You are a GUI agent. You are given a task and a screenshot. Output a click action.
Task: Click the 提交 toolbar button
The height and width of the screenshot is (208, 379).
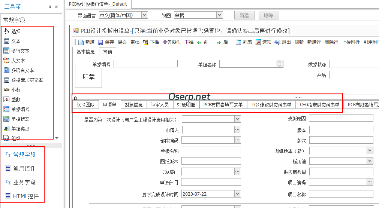point(122,42)
